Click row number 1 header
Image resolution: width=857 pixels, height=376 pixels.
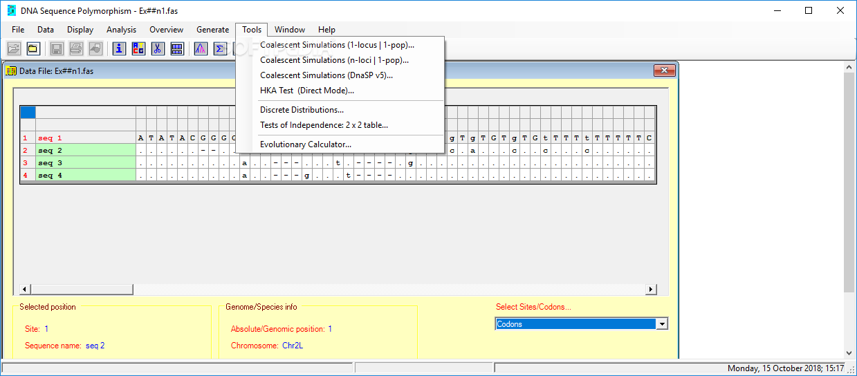click(28, 138)
